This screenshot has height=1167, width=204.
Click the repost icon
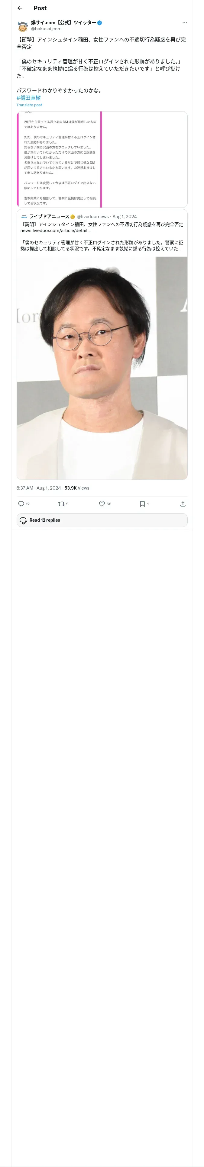pos(61,504)
